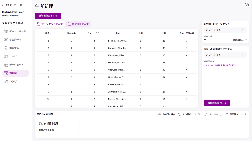Click 1つ戻る undo button

(185, 114)
